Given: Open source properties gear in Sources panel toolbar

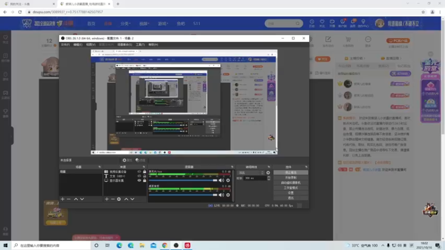Looking at the screenshot, I should click(119, 199).
